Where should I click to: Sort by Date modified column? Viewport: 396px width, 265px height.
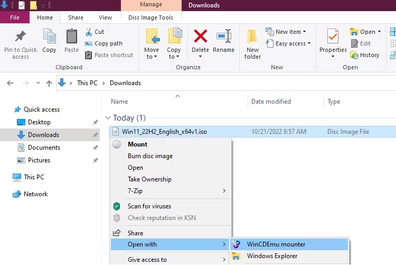[271, 102]
